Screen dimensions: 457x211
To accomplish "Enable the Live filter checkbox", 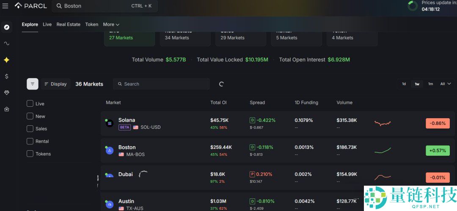I will [30, 103].
